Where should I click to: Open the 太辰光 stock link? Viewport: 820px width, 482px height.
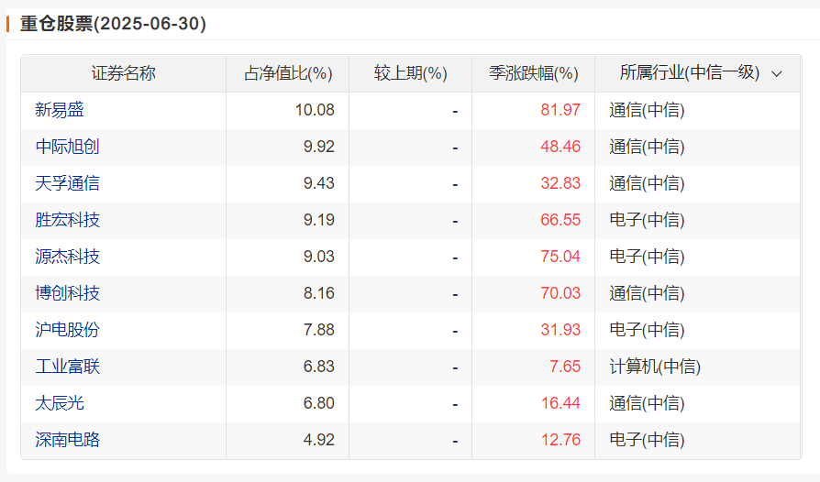pos(60,402)
